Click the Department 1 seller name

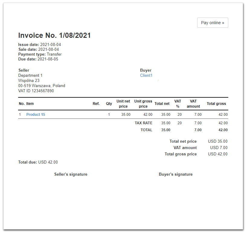[30, 76]
